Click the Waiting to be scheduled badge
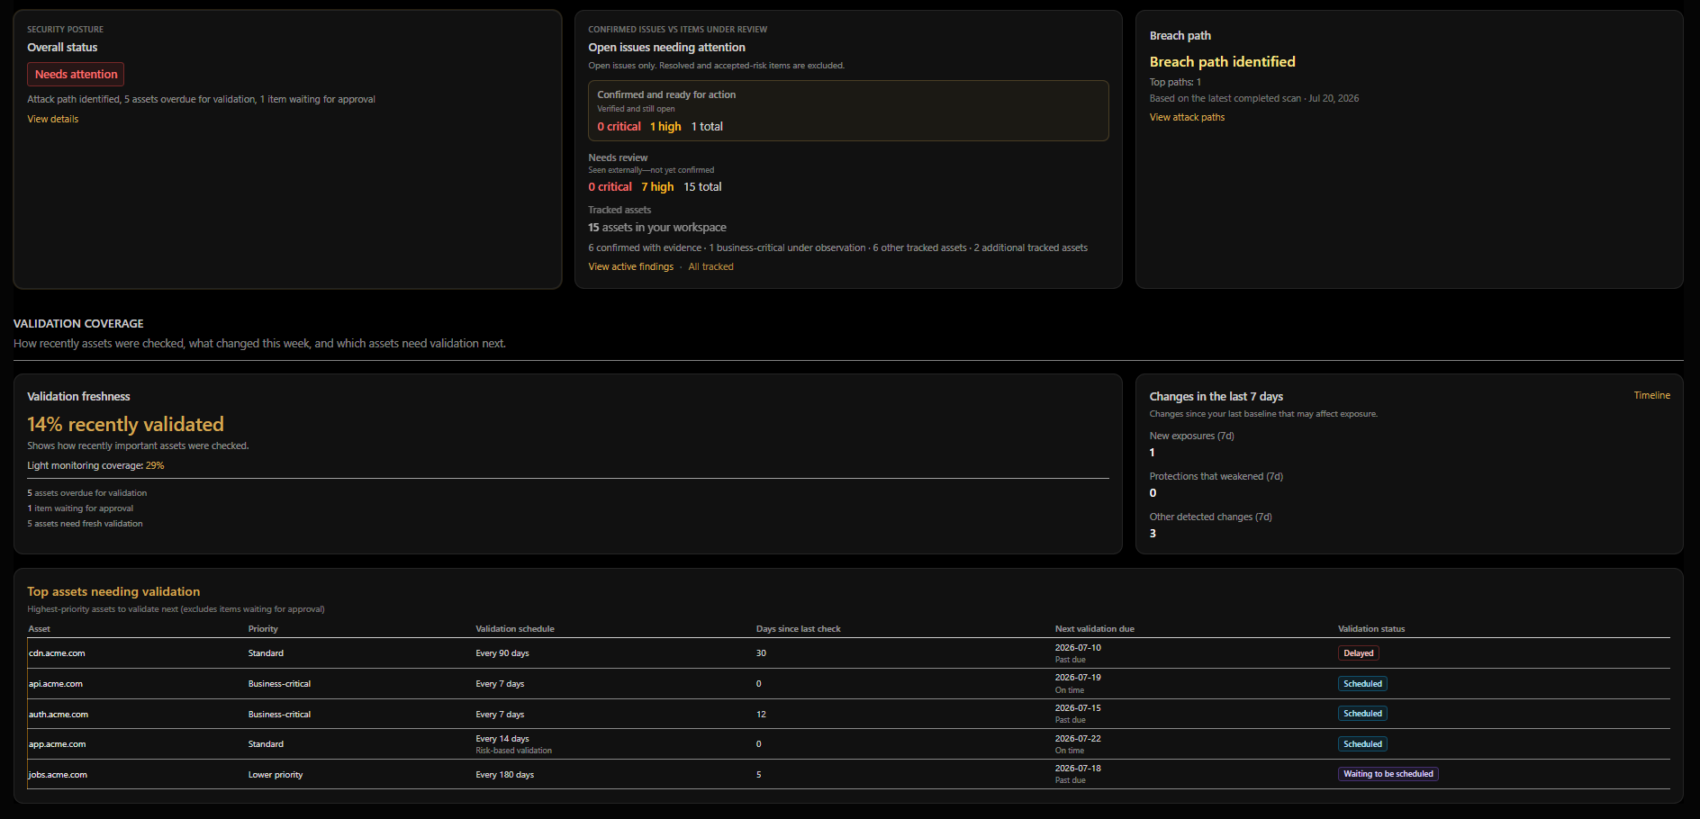Image resolution: width=1700 pixels, height=819 pixels. [x=1388, y=774]
